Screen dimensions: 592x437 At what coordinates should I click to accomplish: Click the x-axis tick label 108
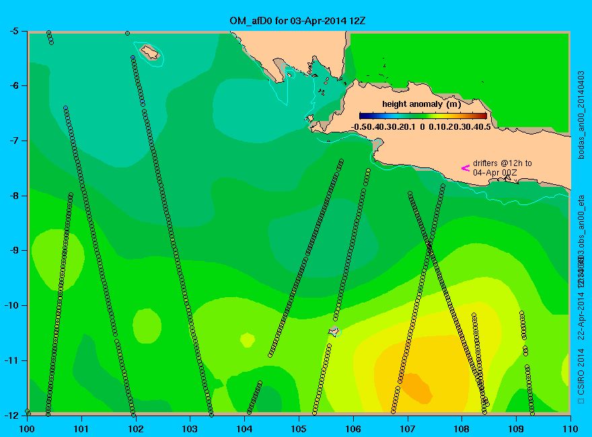[x=461, y=429]
